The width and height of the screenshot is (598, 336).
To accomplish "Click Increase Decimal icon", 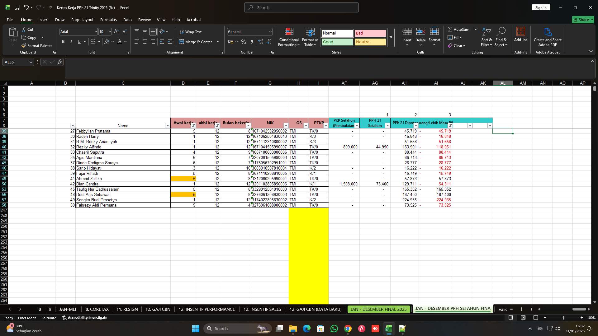I will pos(260,42).
